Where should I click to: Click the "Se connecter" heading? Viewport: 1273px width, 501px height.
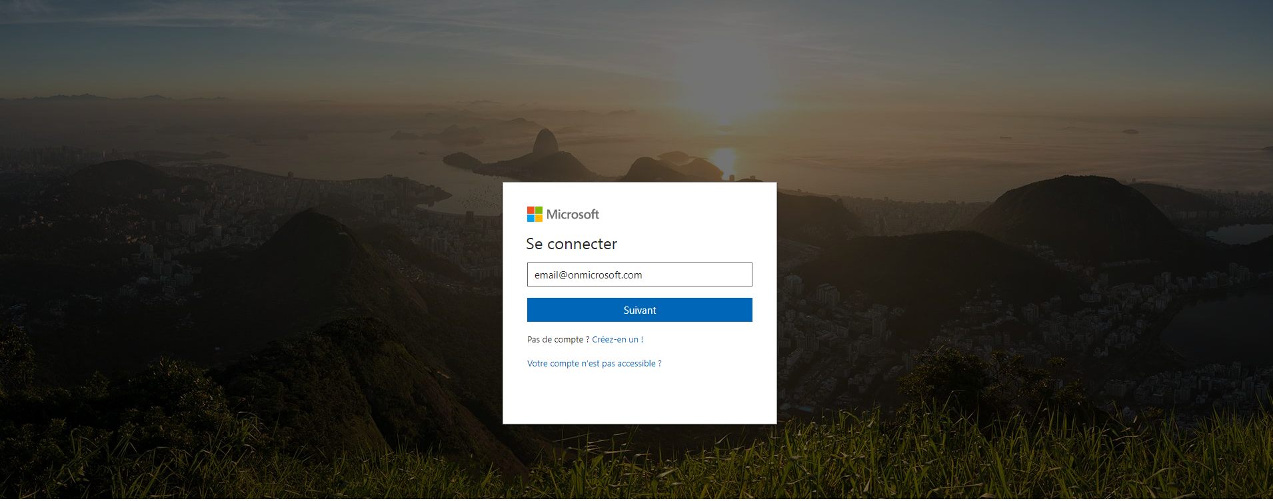pos(571,244)
